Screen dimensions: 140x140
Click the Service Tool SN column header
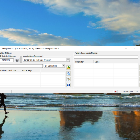tap(10, 71)
